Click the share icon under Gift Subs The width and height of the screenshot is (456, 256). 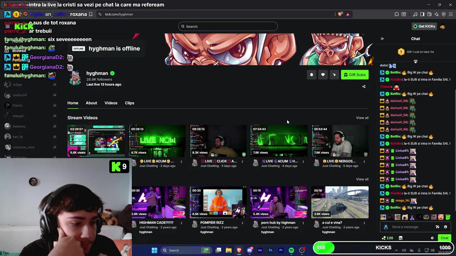[x=364, y=86]
